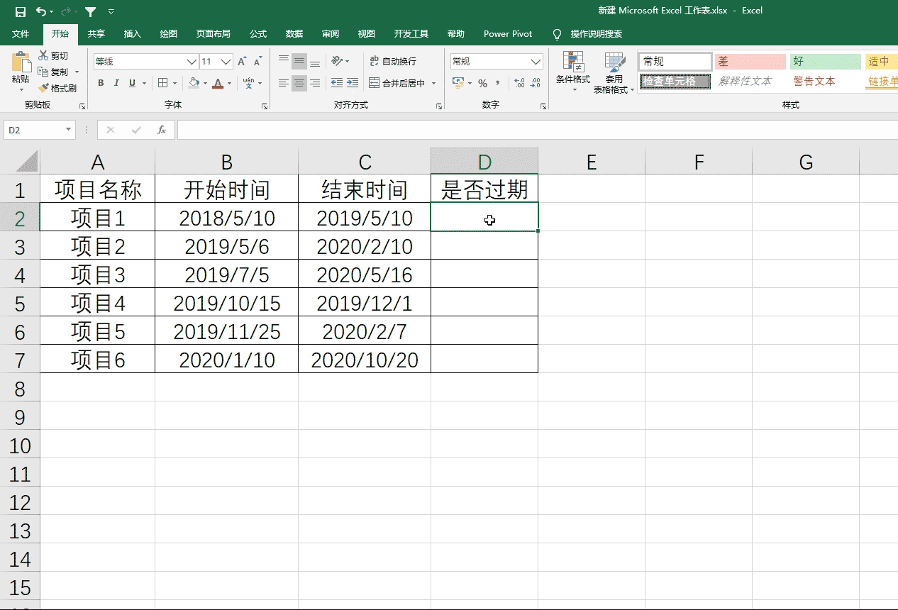The image size is (898, 610).
Task: Toggle italic formatting
Action: [116, 84]
